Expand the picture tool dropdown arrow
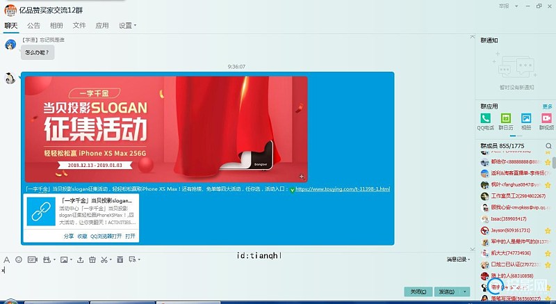This screenshot has width=556, height=304. (x=71, y=260)
